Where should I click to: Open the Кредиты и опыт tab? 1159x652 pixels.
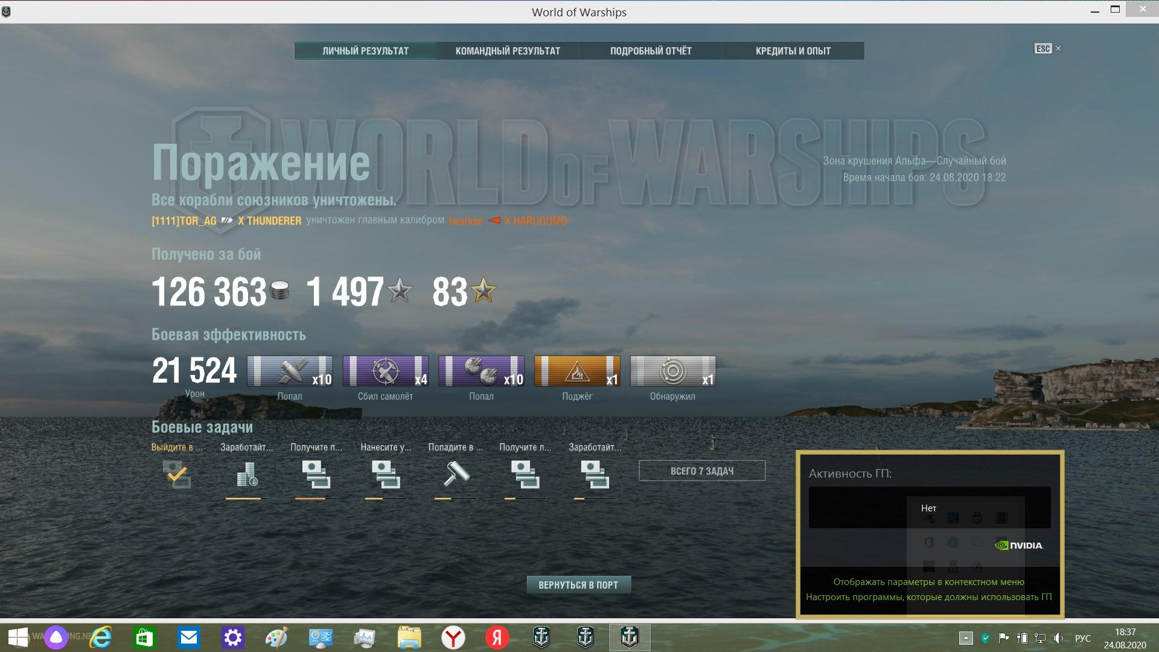pos(793,51)
